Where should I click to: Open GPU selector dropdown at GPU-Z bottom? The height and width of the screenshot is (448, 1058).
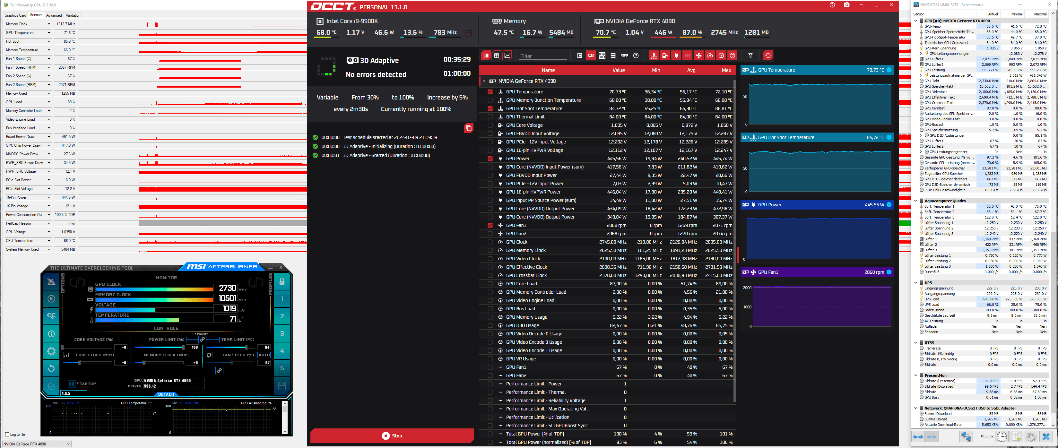[x=37, y=444]
